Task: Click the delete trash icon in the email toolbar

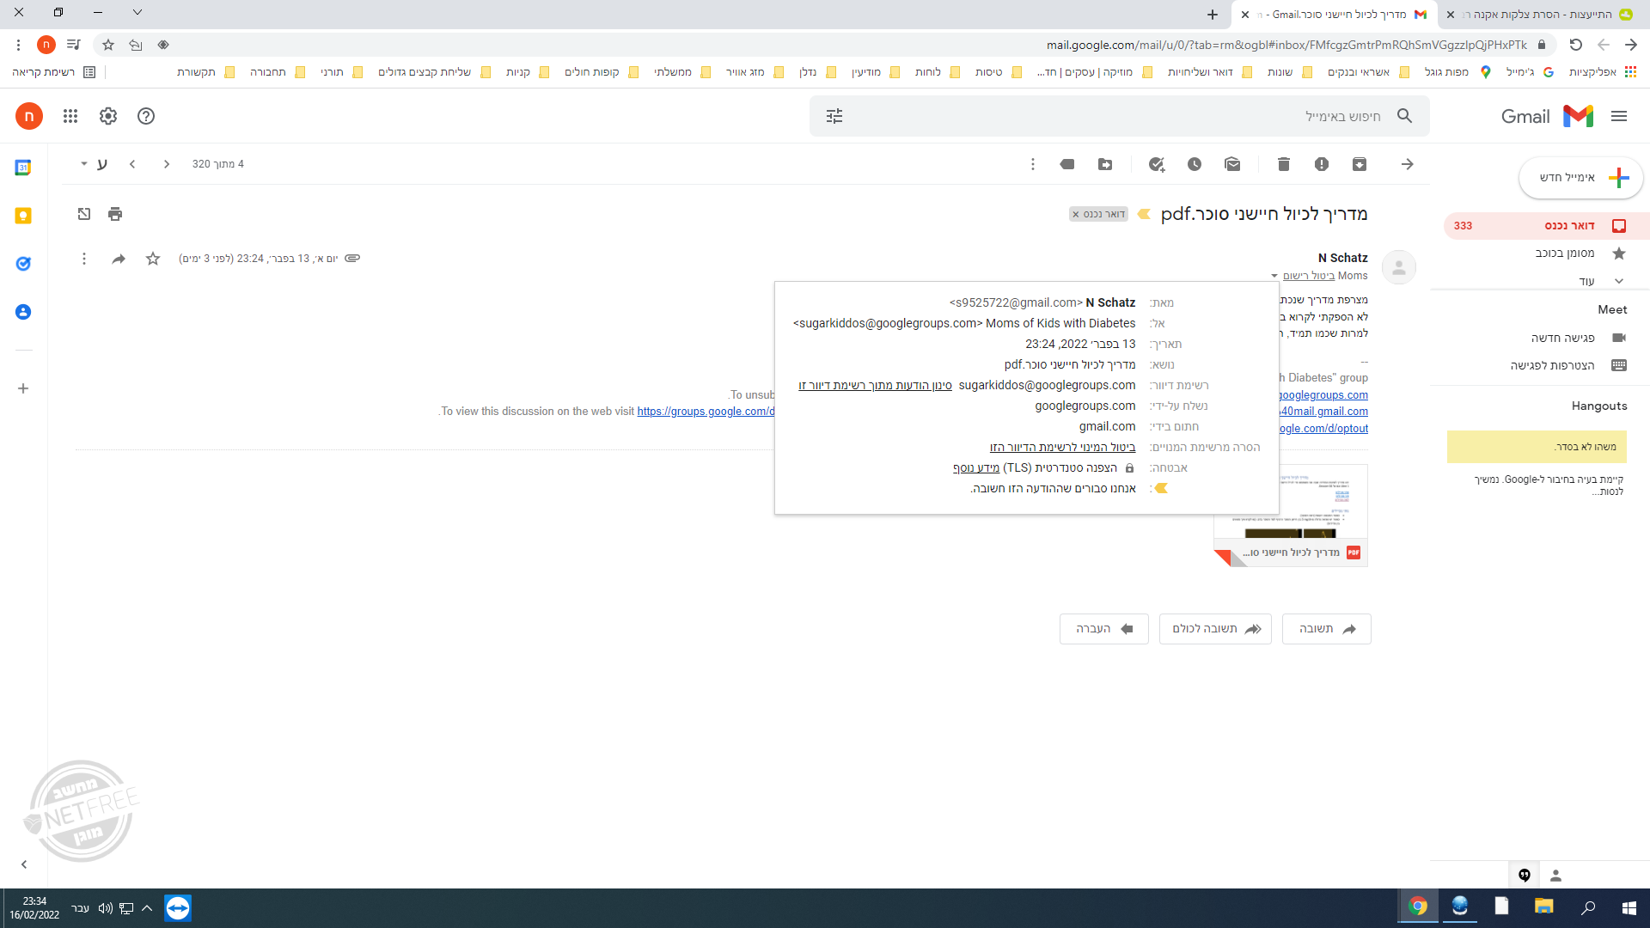Action: [x=1283, y=164]
